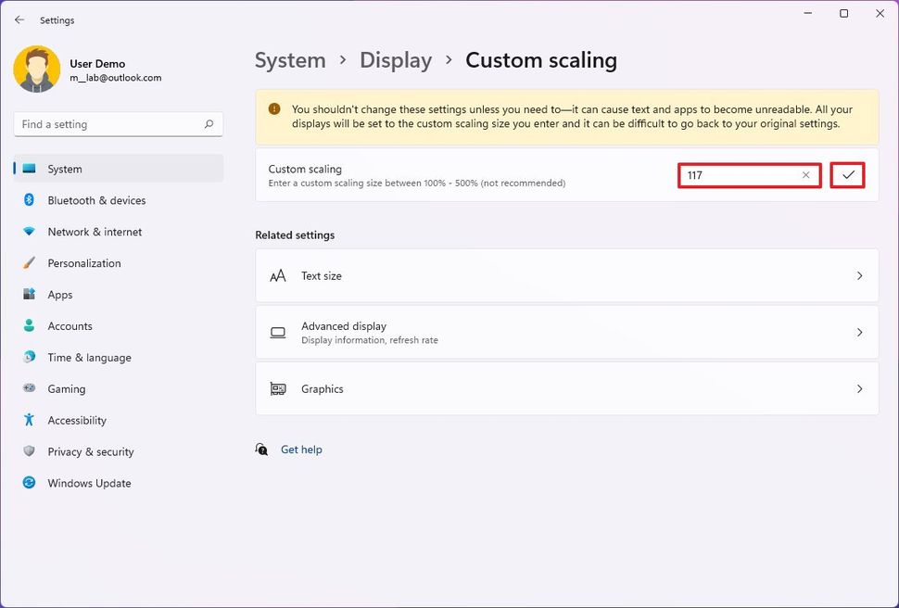Click the Accessibility figure icon
Image resolution: width=899 pixels, height=608 pixels.
pos(29,421)
